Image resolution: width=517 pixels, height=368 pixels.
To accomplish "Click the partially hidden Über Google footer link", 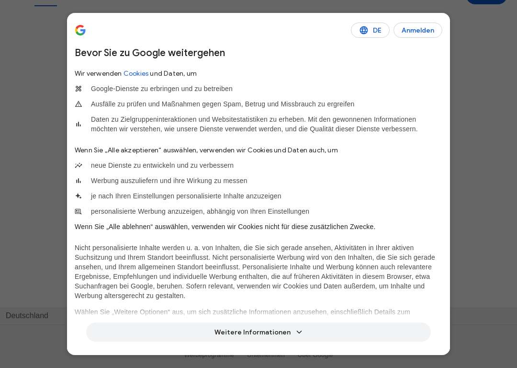I will (x=315, y=356).
